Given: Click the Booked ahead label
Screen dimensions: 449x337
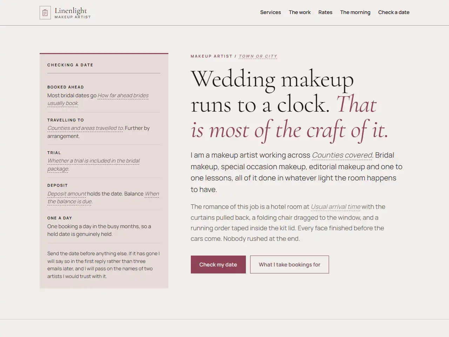Looking at the screenshot, I should pos(66,87).
